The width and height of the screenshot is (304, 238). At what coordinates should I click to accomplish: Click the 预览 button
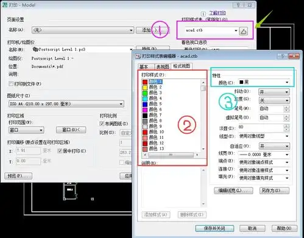pos(18,176)
